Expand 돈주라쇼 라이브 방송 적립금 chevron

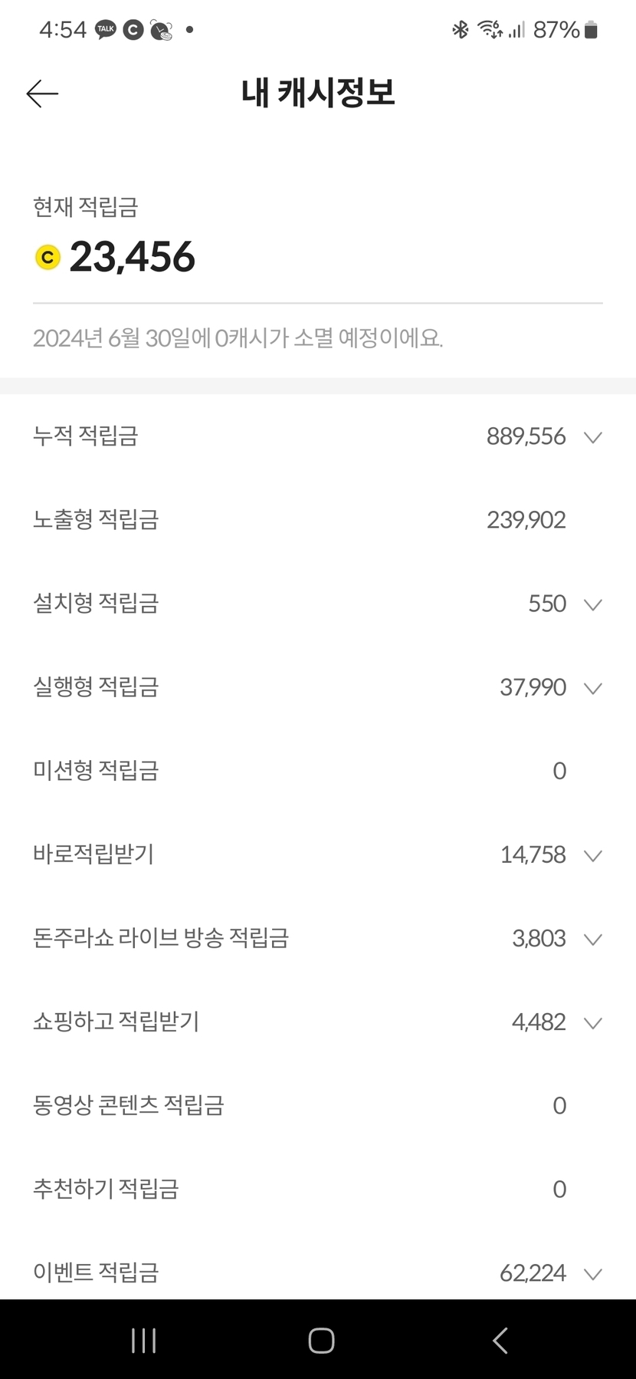click(592, 939)
